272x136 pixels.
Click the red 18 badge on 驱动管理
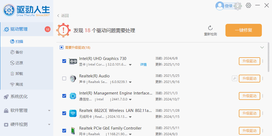pos(47,29)
